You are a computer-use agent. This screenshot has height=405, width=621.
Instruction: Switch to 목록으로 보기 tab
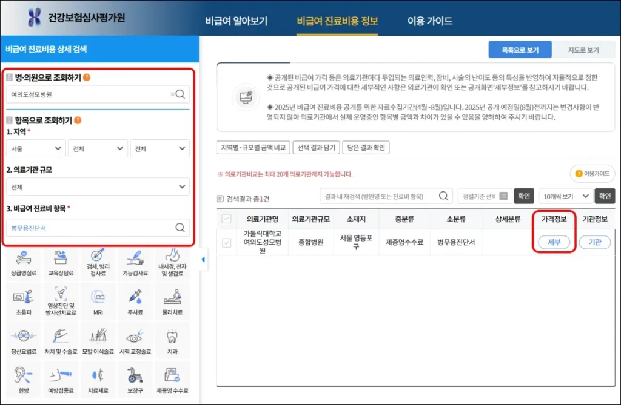click(520, 50)
